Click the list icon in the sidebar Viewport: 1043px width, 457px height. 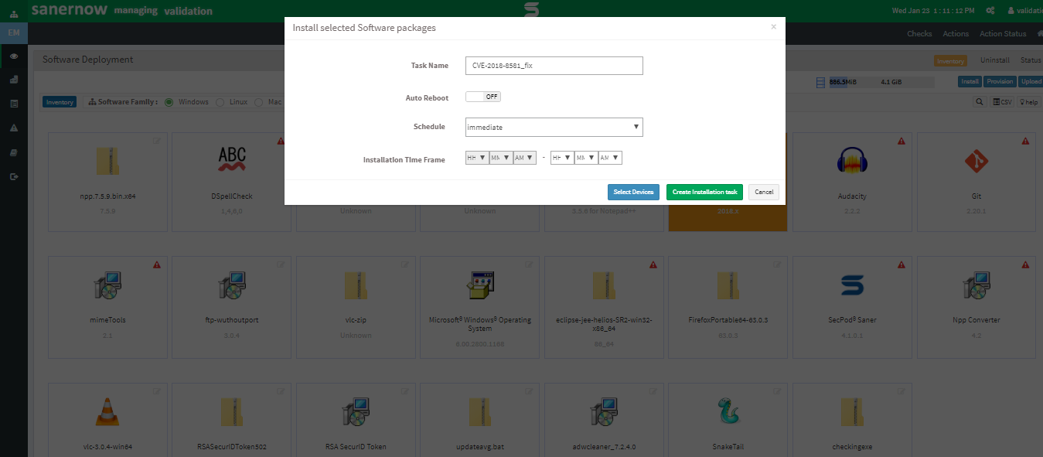(14, 104)
